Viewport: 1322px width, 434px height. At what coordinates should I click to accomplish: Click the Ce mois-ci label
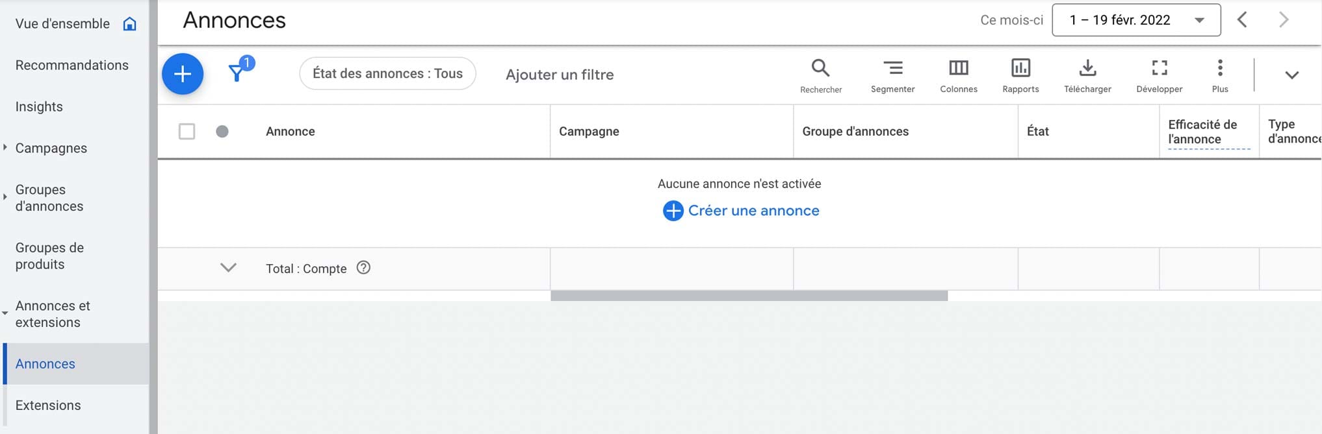click(x=1011, y=20)
